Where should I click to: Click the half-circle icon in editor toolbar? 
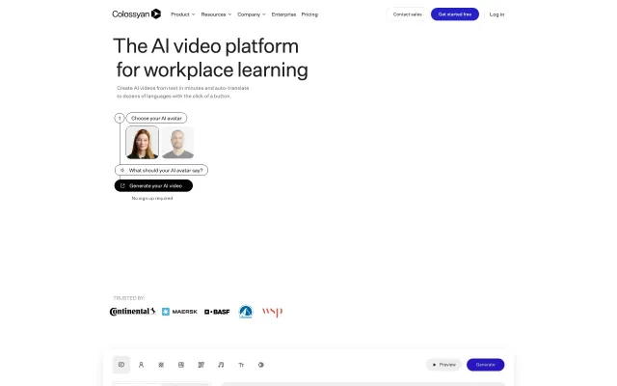[x=261, y=365]
